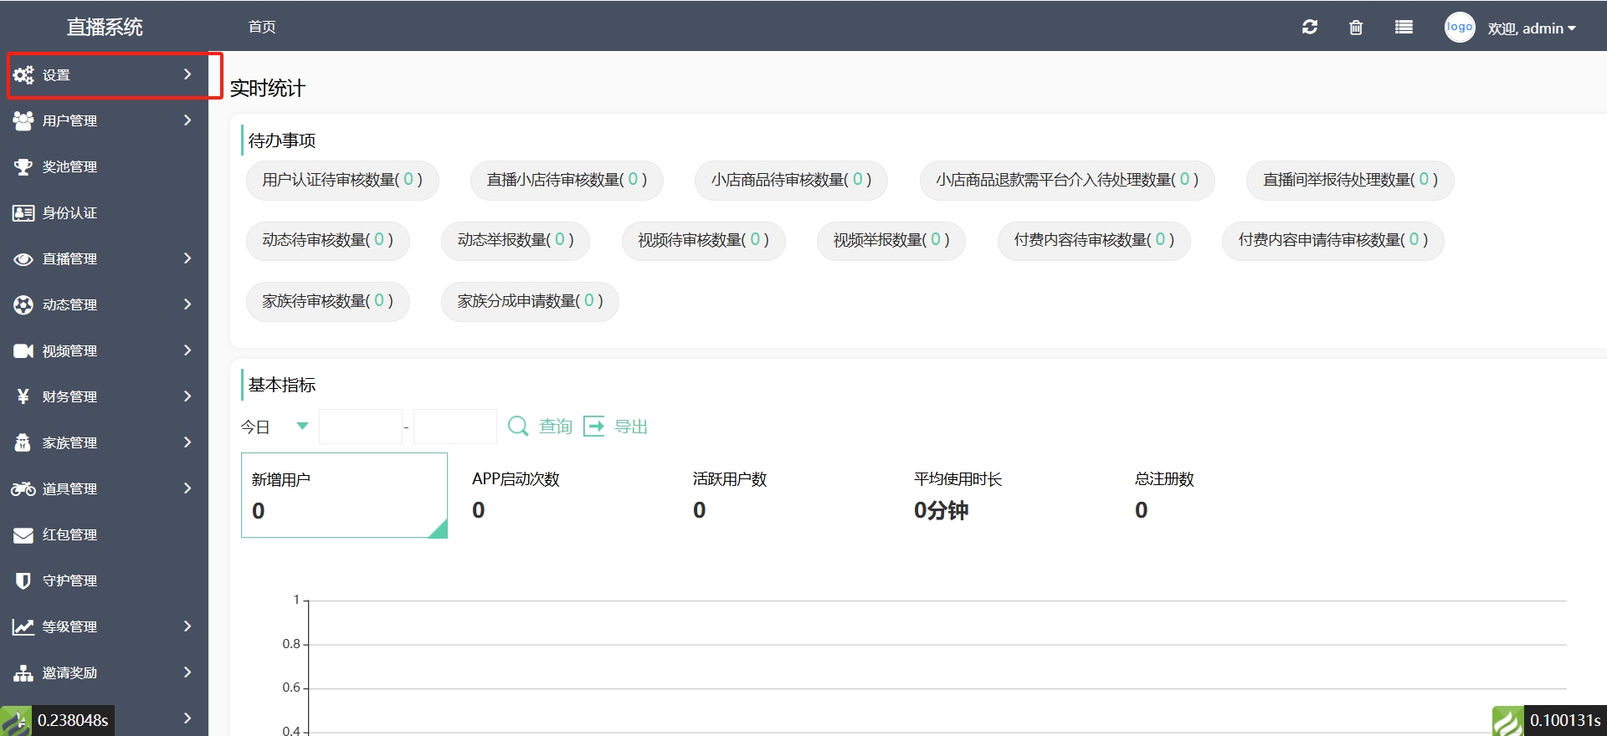Open 守护管理 menu item
The width and height of the screenshot is (1607, 736).
point(104,580)
